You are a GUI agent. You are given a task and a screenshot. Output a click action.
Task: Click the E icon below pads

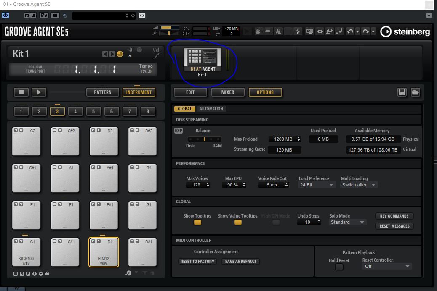pos(41,274)
